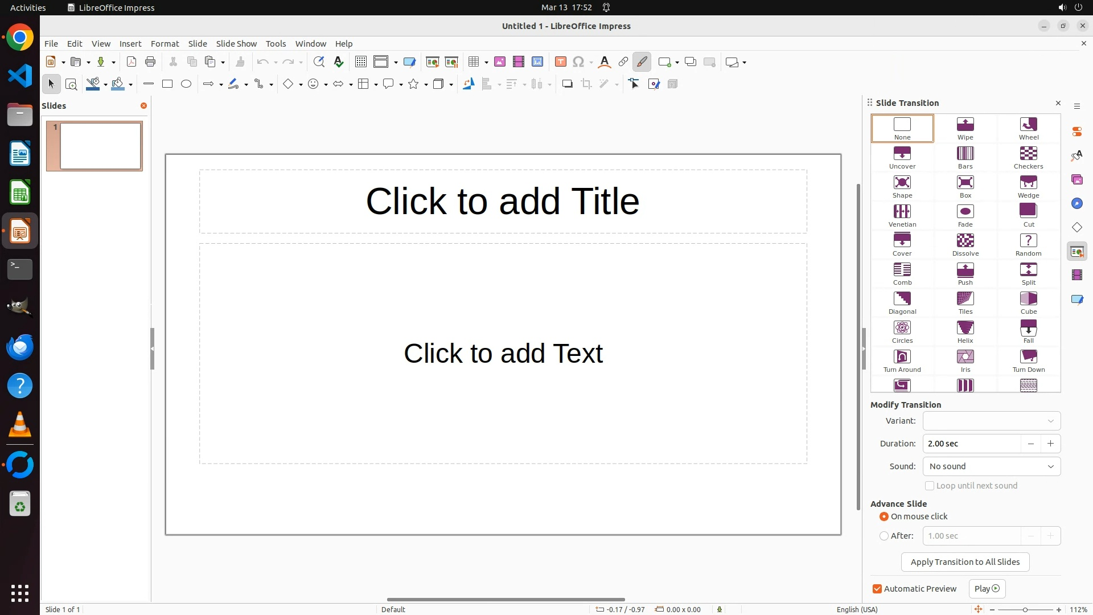Pick the Cube transition icon
1093x615 pixels.
[1028, 302]
